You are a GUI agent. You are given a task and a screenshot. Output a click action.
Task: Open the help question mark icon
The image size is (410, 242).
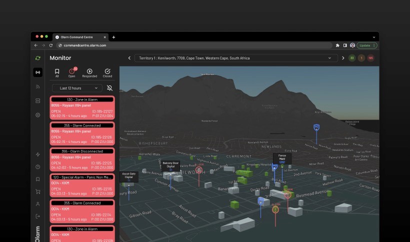point(38,166)
